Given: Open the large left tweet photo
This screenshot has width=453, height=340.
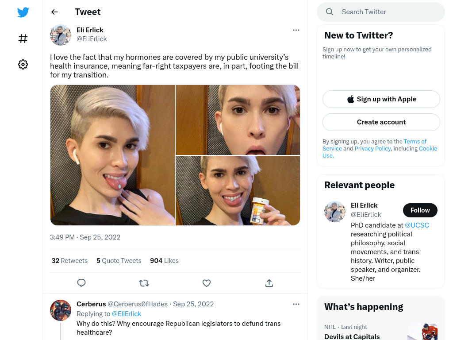Looking at the screenshot, I should coord(113,155).
